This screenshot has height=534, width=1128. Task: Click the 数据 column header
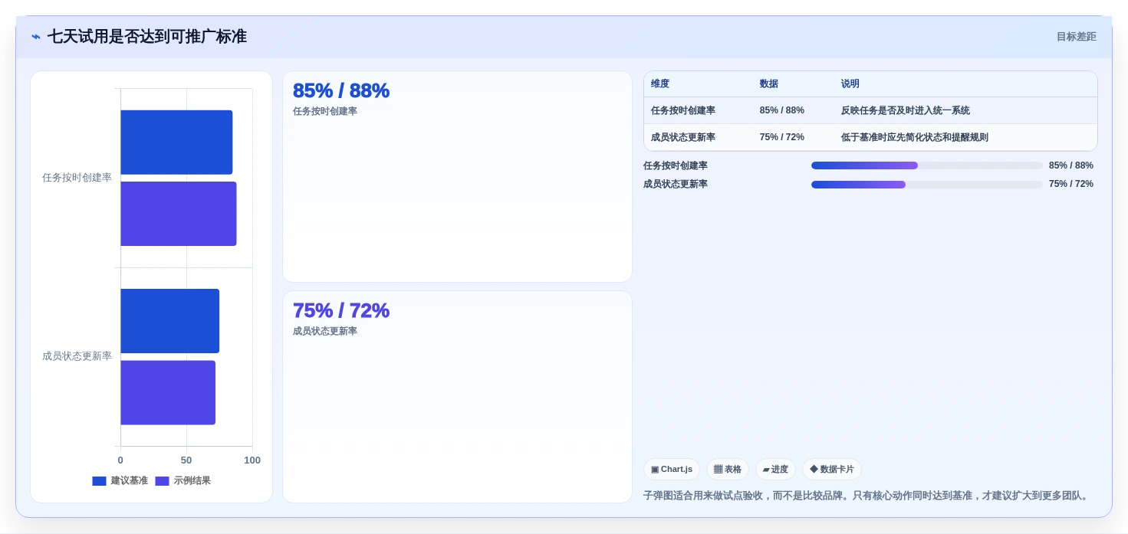[769, 84]
